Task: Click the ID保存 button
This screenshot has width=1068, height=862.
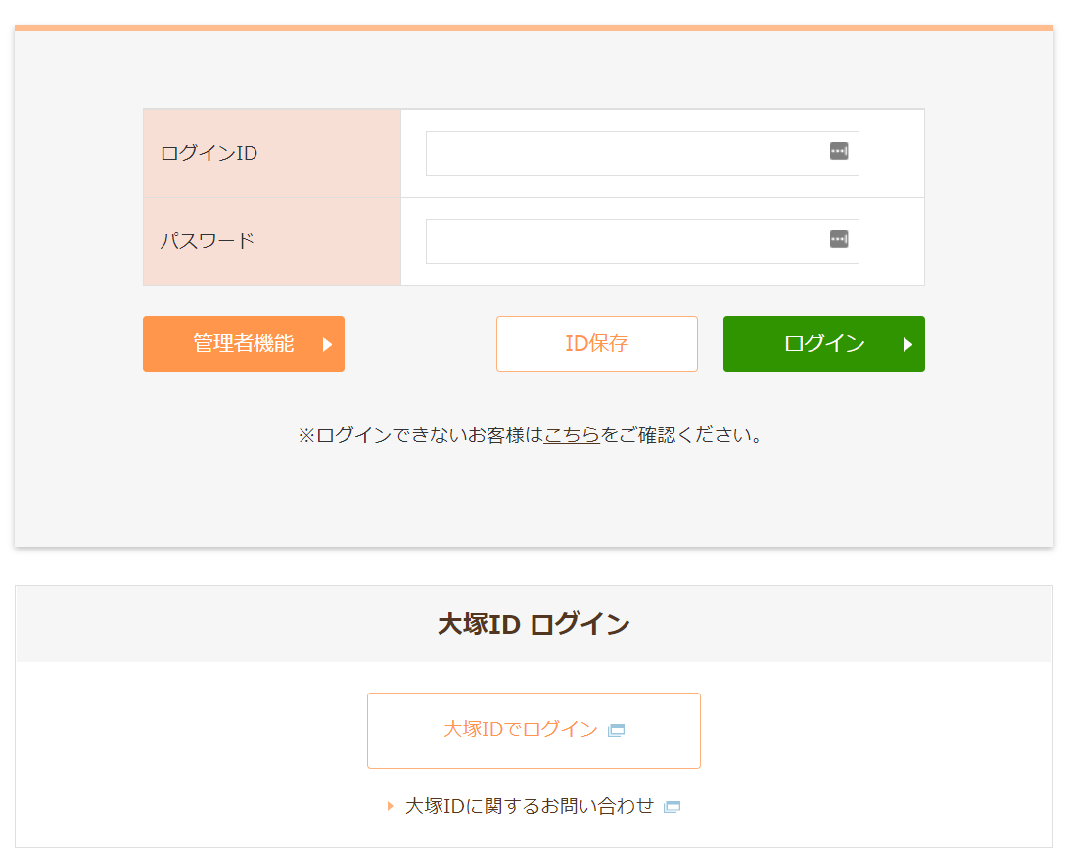Action: pos(597,344)
